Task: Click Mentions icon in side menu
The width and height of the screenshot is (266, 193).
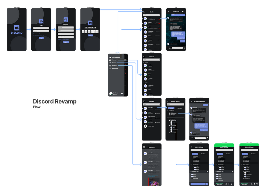Action: (x=110, y=66)
